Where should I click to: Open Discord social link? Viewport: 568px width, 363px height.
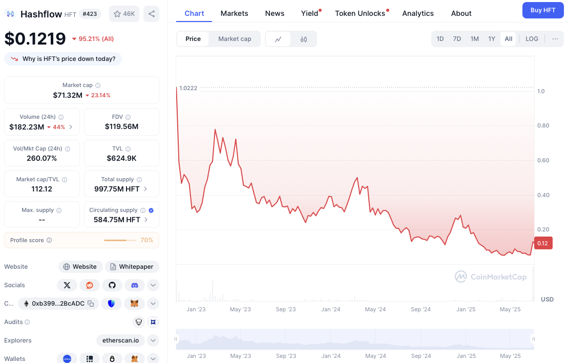click(134, 285)
